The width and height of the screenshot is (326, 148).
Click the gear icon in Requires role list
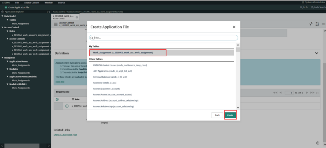click(57, 99)
